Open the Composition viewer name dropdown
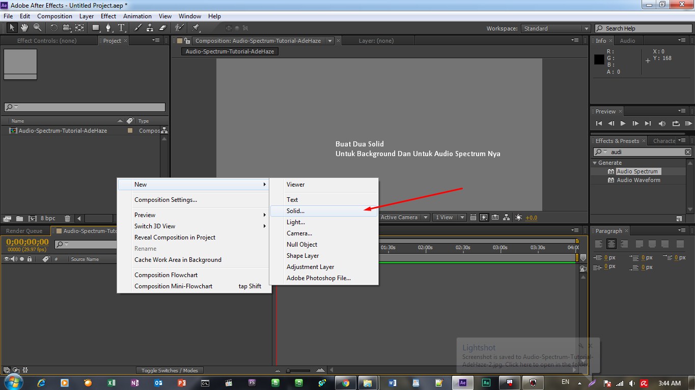This screenshot has height=390, width=695. pos(330,41)
